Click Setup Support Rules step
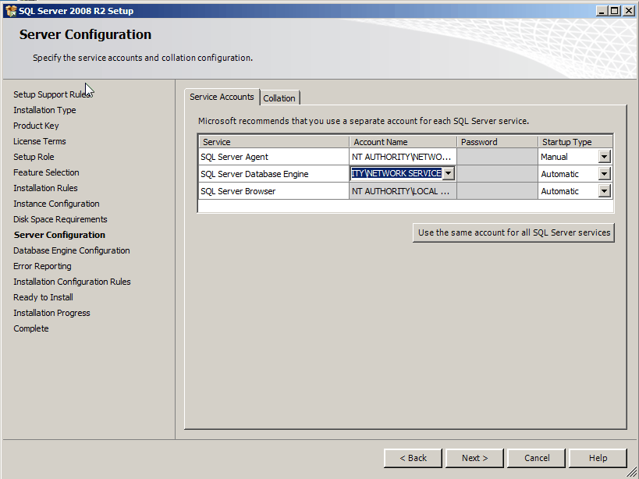639x479 pixels. 52,94
